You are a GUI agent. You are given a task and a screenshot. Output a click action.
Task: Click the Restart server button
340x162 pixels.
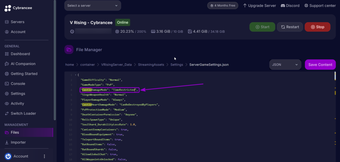[x=290, y=27]
